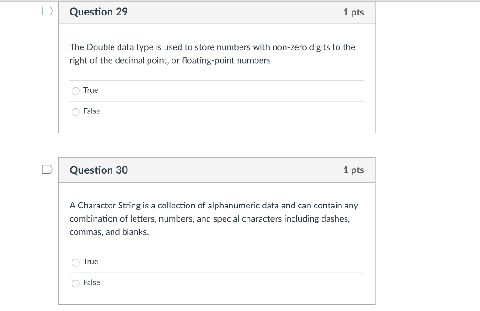This screenshot has height=311, width=480.
Task: Click the Question 30 header
Action: [x=98, y=170]
